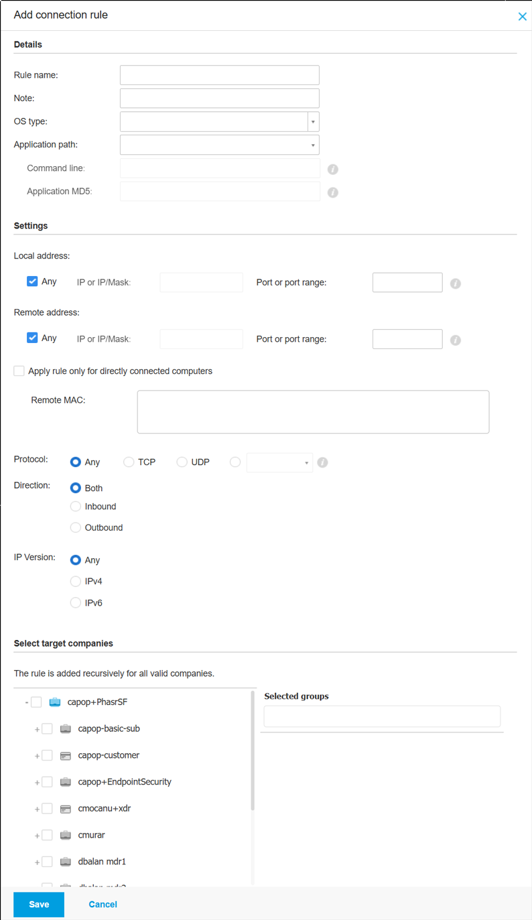
Task: Click the remote port range info icon
Action: (456, 340)
